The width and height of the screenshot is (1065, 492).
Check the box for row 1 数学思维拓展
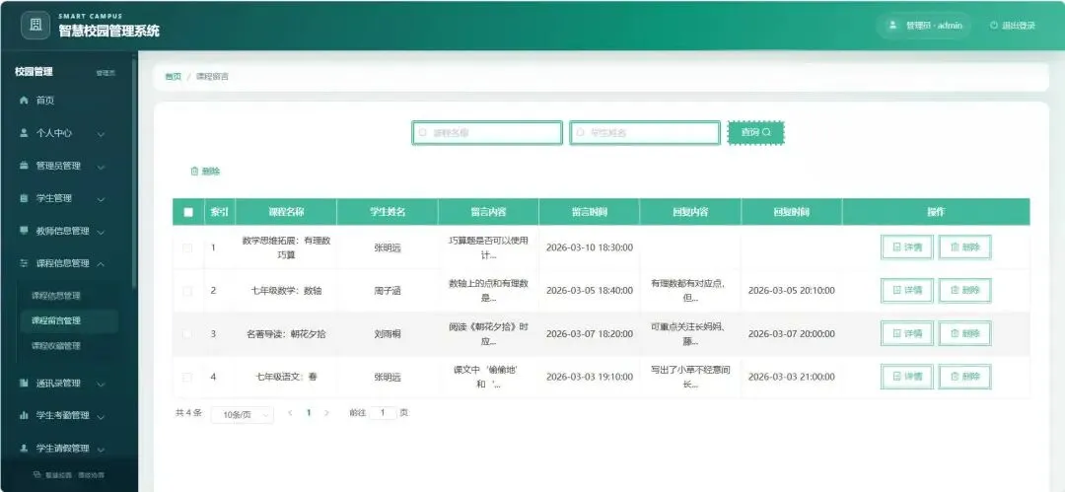187,248
